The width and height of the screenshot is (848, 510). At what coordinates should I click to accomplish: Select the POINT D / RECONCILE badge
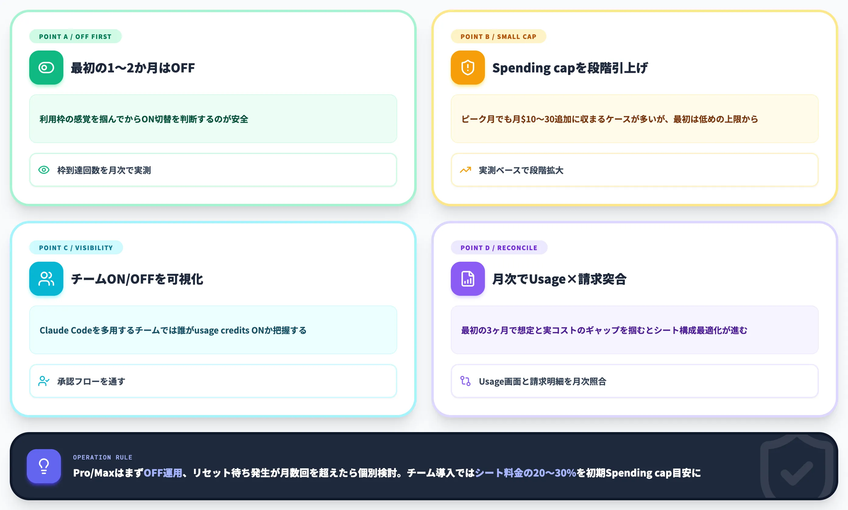click(x=499, y=247)
